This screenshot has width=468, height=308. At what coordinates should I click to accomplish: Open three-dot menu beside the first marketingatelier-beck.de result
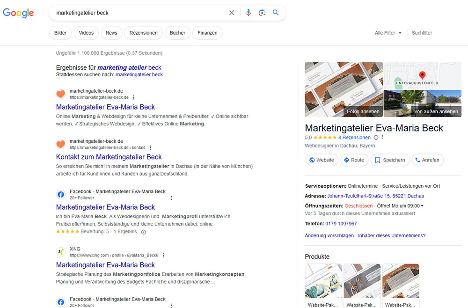134,97
